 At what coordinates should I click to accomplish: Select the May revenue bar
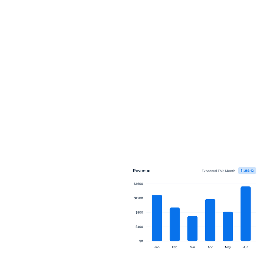228,226
